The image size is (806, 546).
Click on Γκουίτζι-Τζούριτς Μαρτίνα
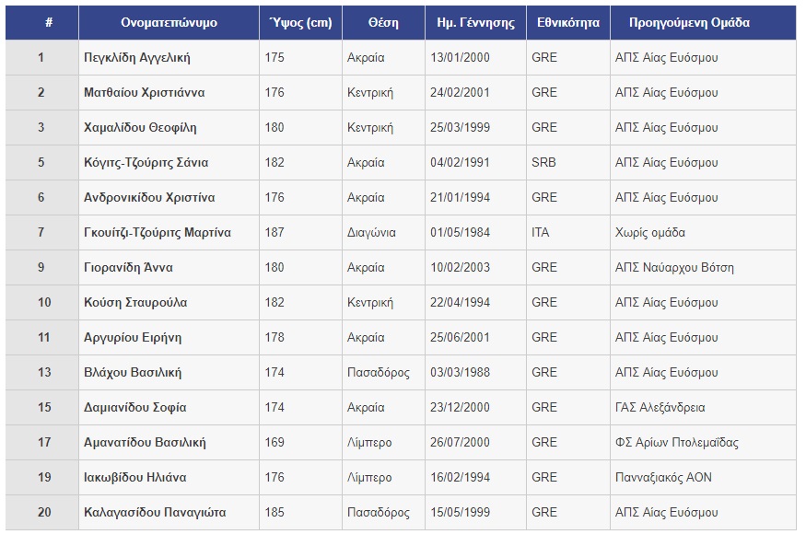point(158,233)
